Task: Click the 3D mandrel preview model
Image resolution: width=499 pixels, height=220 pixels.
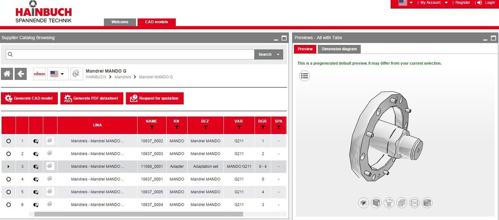Action: tap(386, 137)
